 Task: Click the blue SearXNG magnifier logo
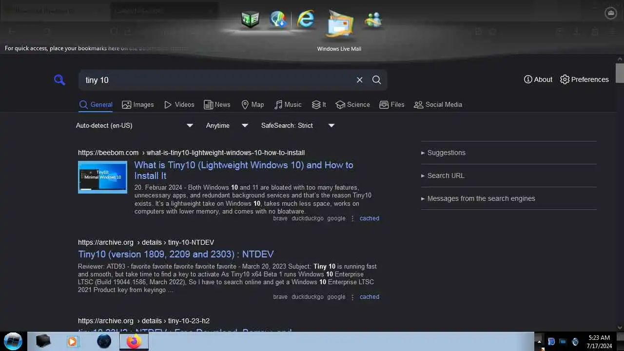click(59, 80)
